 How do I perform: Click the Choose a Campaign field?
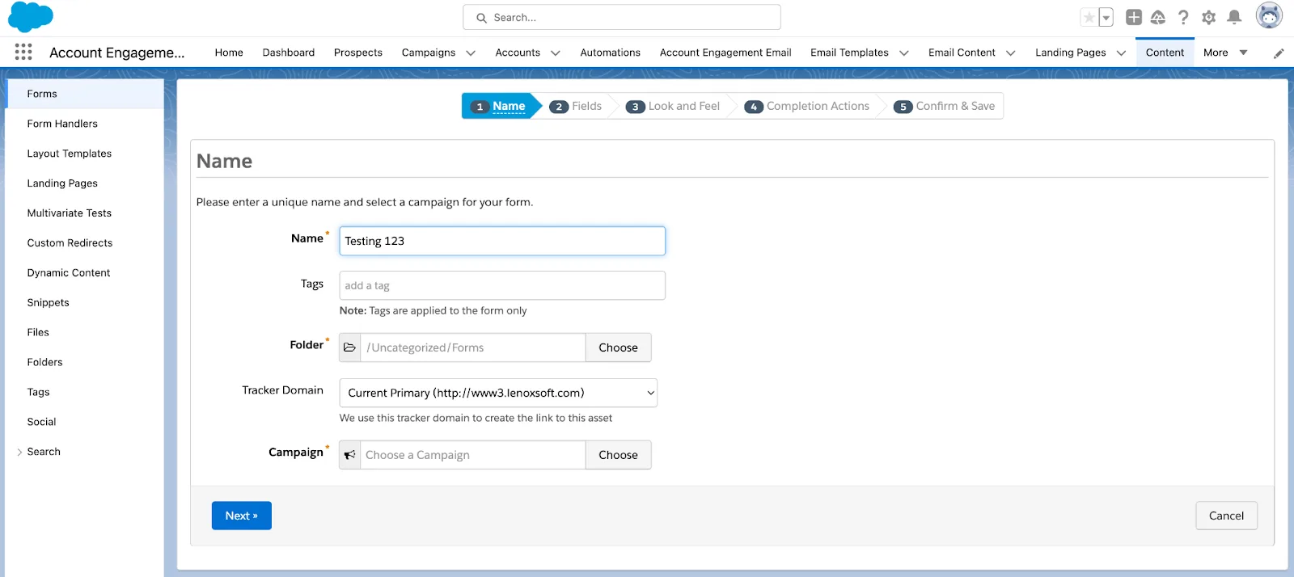point(472,455)
